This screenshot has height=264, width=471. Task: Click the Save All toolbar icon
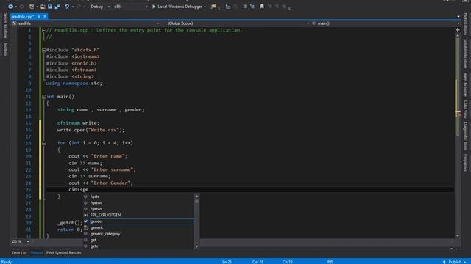point(57,7)
